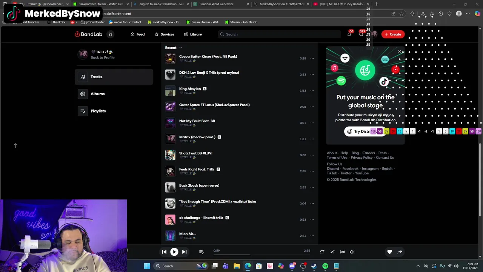Screen dimensions: 483x272
Task: Click the Albums disc icon in the sidebar
Action: [x=83, y=94]
